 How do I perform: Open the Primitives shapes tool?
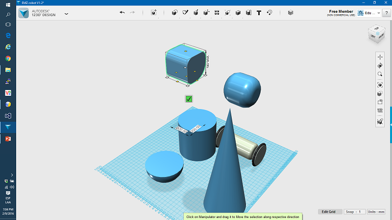(174, 13)
